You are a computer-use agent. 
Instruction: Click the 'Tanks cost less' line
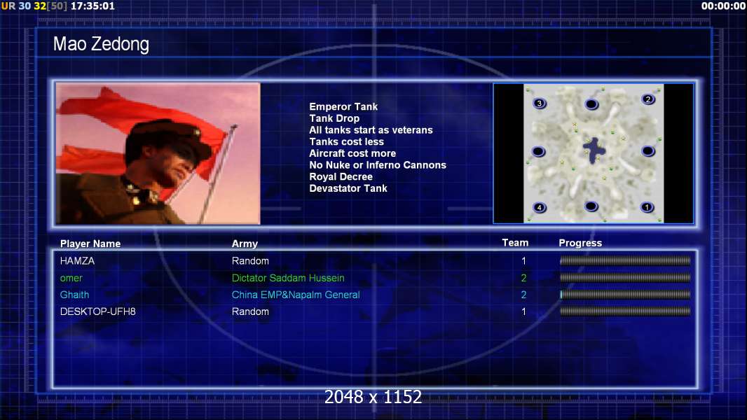(346, 141)
